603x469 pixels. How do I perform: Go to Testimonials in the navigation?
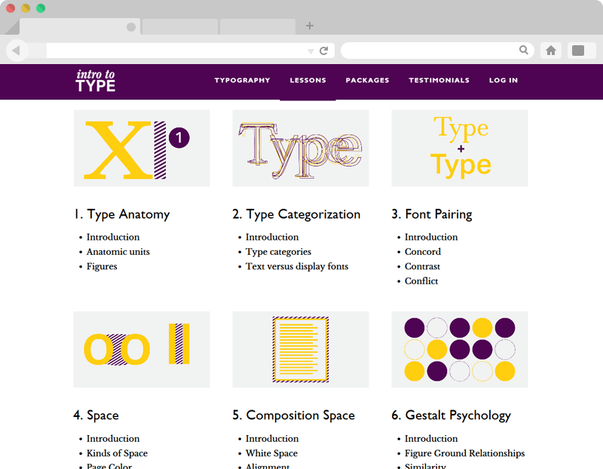(x=439, y=81)
